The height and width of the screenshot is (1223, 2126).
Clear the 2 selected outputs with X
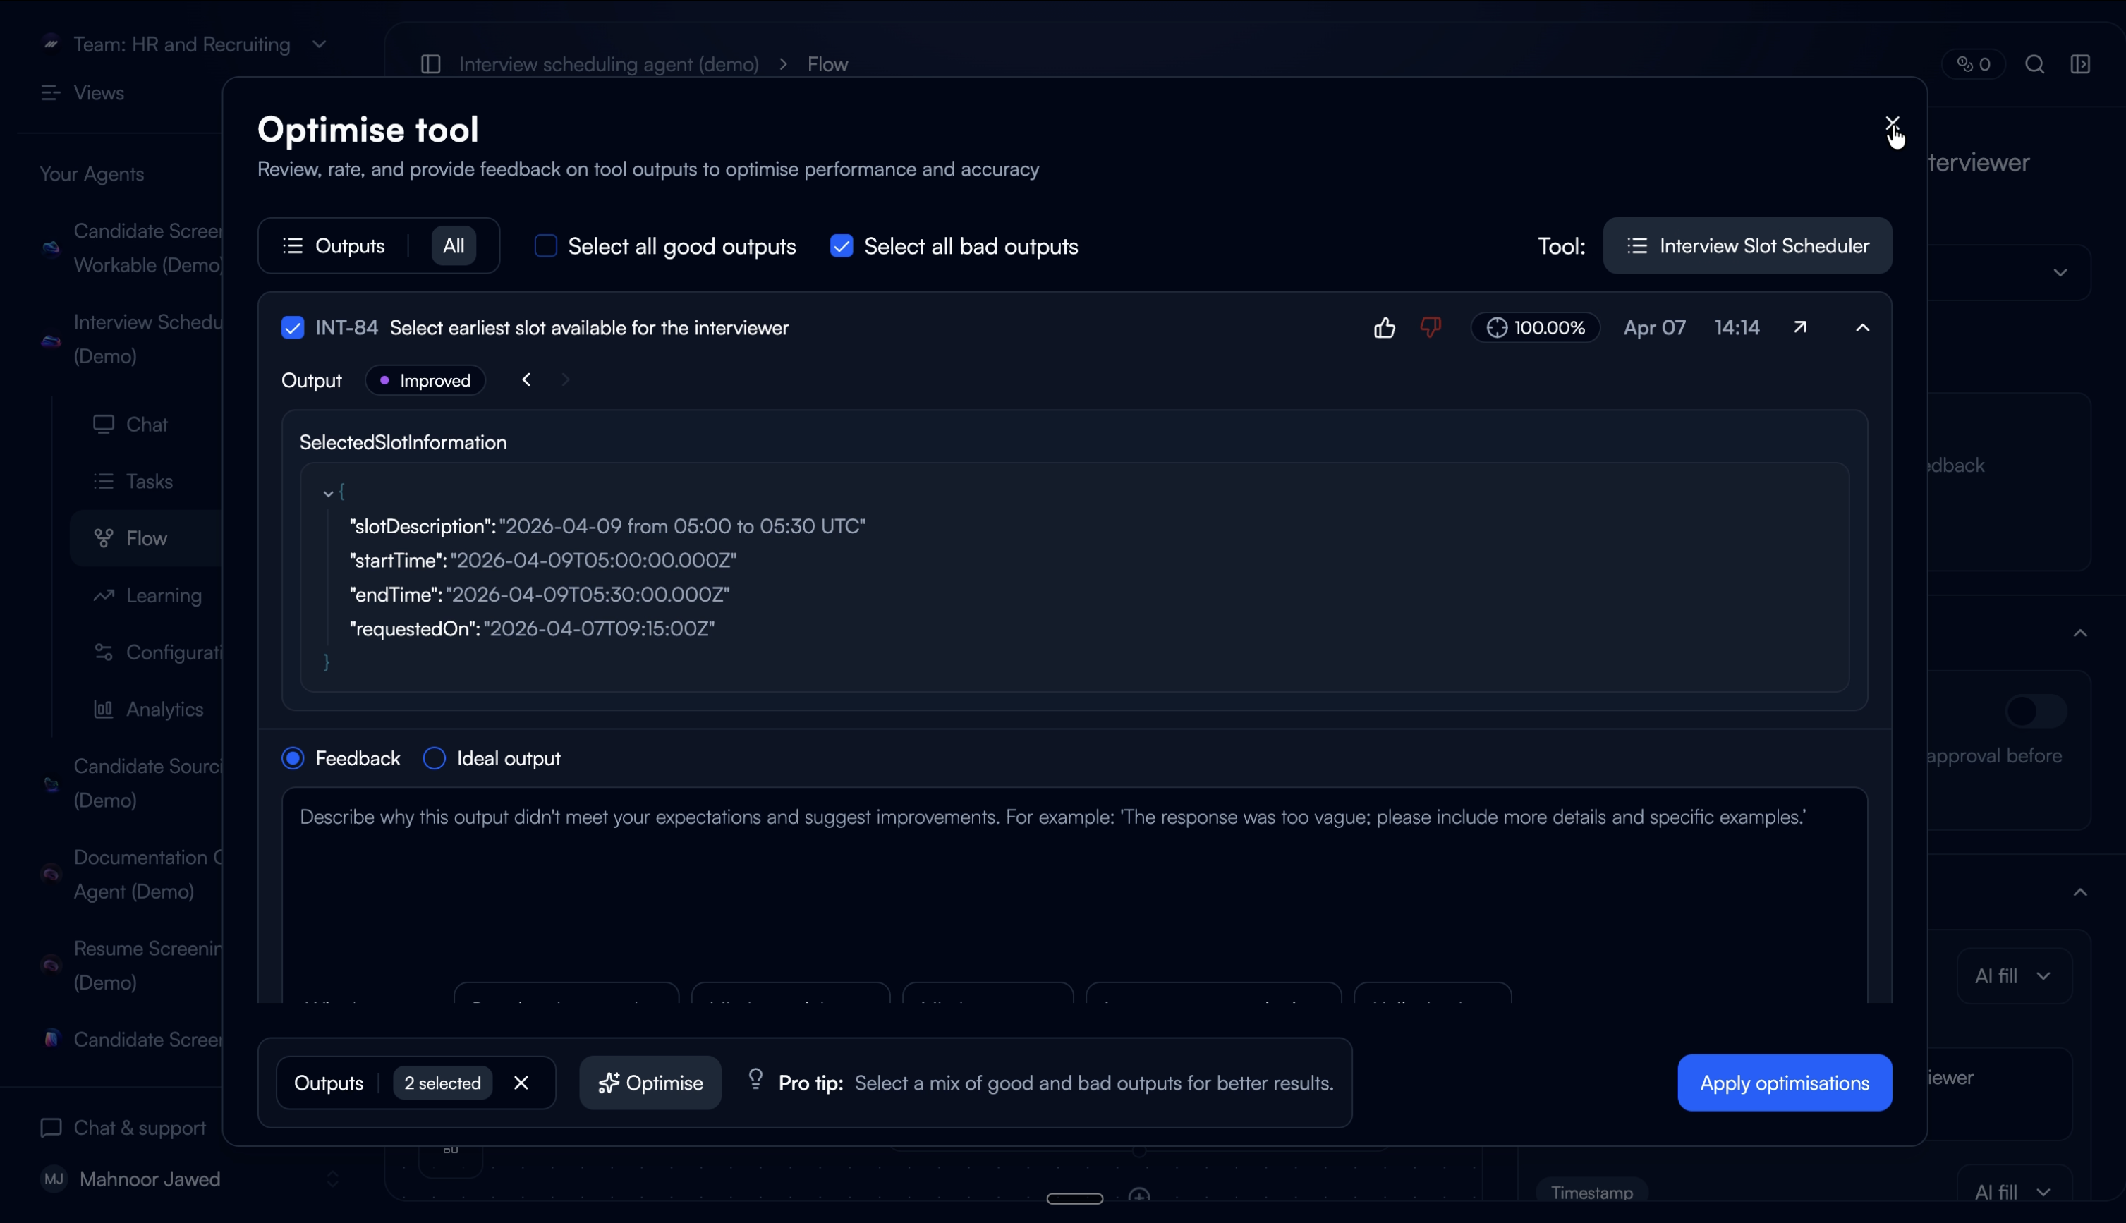point(521,1083)
